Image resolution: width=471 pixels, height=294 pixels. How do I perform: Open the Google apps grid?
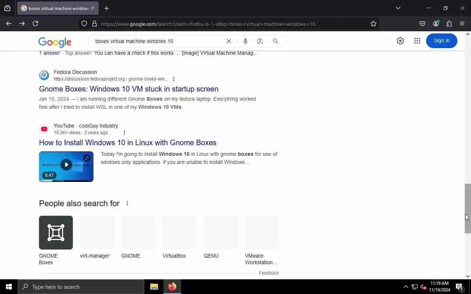point(417,41)
